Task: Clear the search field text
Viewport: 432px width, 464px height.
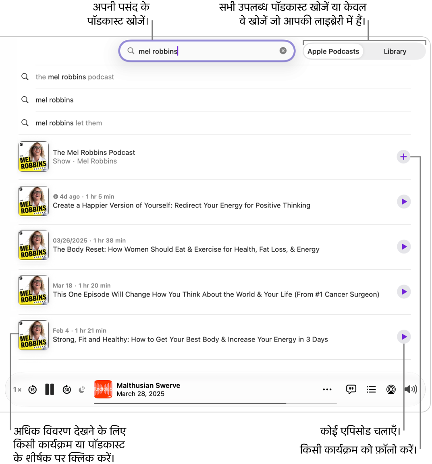Action: click(x=283, y=51)
